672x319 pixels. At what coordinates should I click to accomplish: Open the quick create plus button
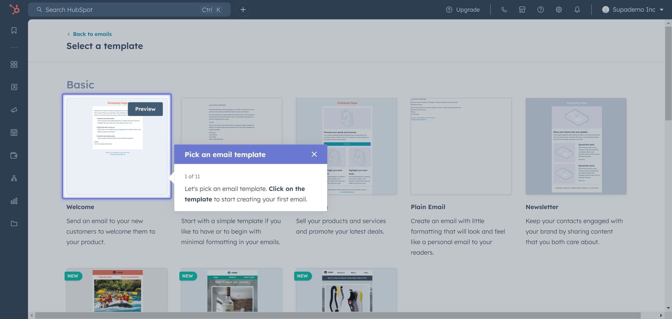243,10
